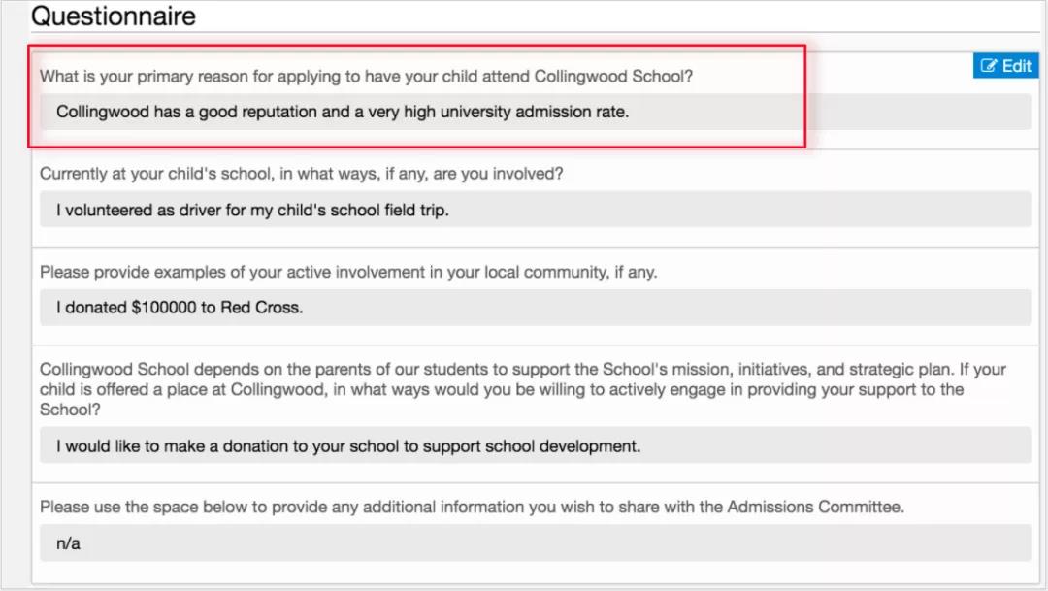1048x591 pixels.
Task: Click the volunteered as driver answer field
Action: 535,210
